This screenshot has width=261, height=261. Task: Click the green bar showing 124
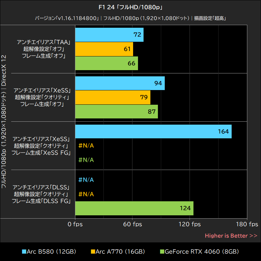pyautogui.click(x=134, y=208)
